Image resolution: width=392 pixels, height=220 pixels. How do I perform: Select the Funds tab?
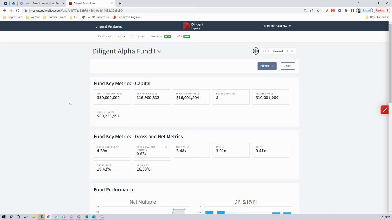click(121, 36)
